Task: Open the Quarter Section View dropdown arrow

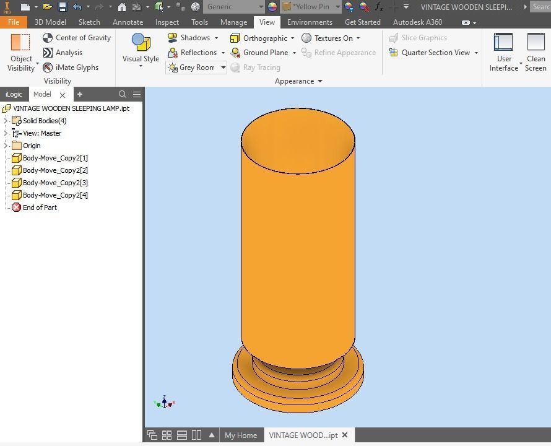Action: (476, 53)
